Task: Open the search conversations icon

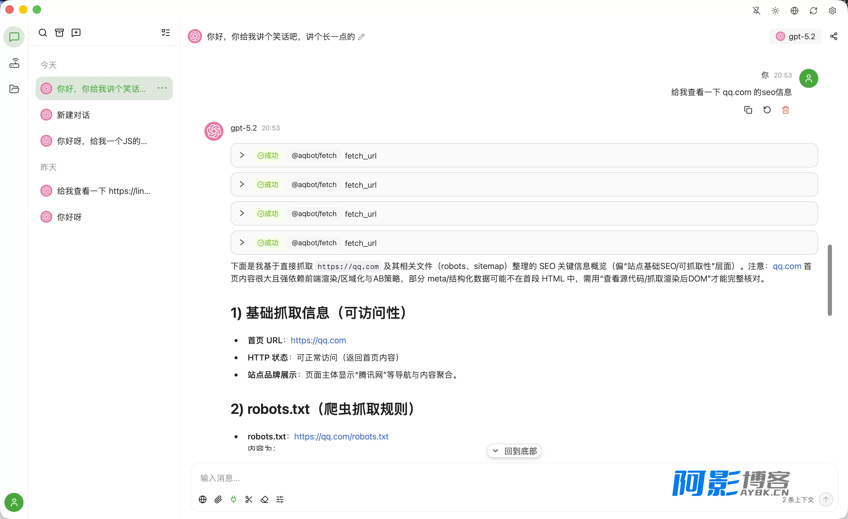Action: click(x=43, y=33)
